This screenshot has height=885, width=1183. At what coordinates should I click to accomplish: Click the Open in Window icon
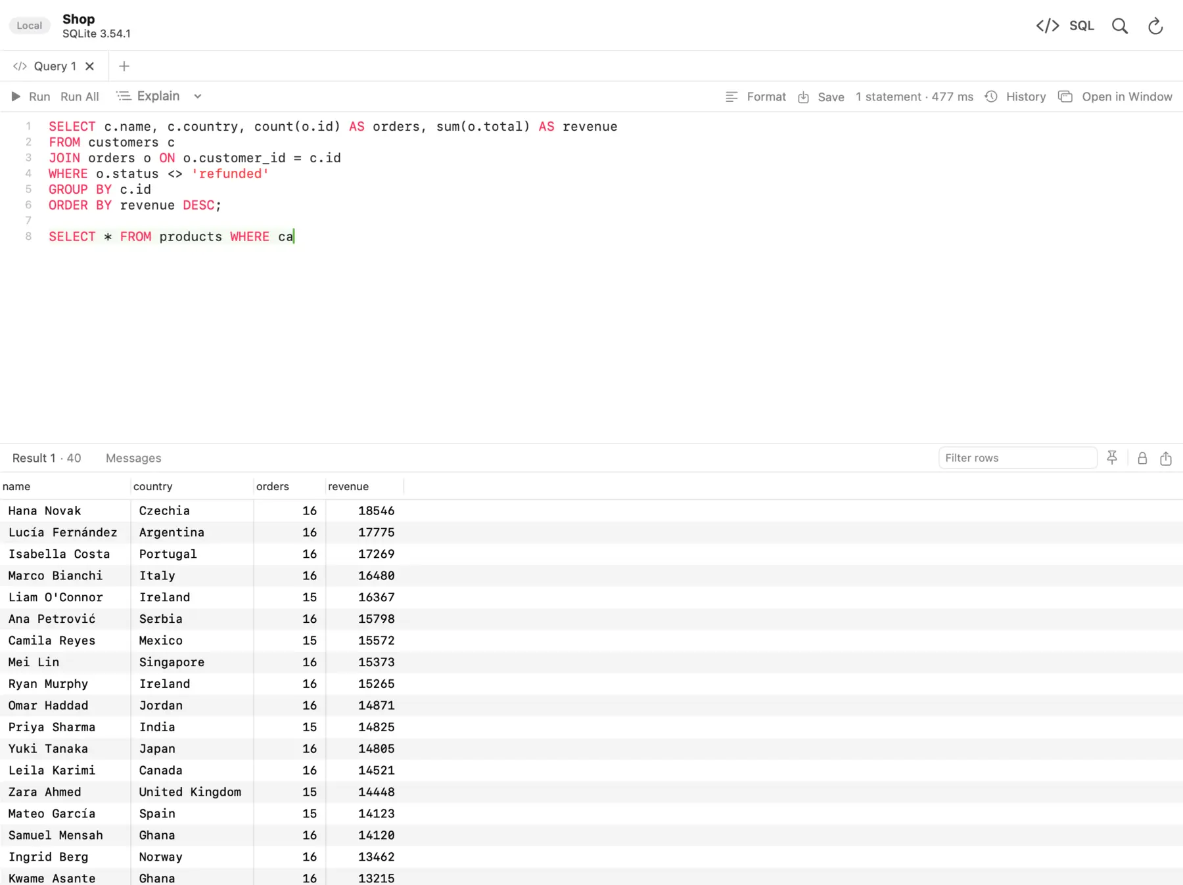1065,97
